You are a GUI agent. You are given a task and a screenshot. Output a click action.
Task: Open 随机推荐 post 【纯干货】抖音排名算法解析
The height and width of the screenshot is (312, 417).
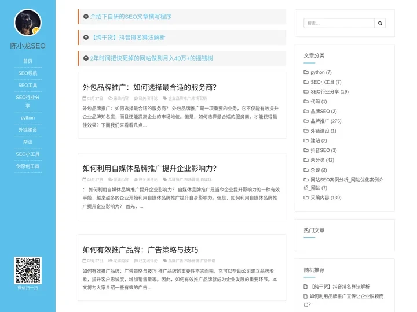point(341,287)
